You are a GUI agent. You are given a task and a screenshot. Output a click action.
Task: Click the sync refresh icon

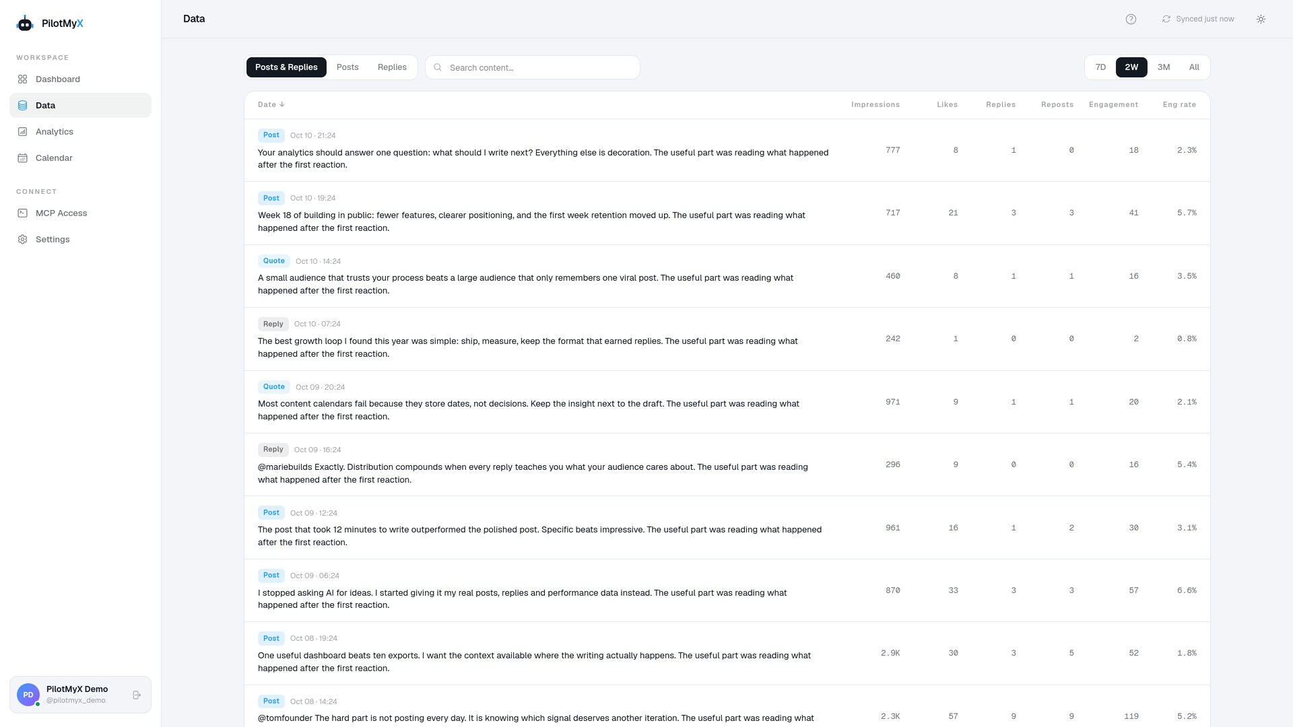[x=1166, y=20]
